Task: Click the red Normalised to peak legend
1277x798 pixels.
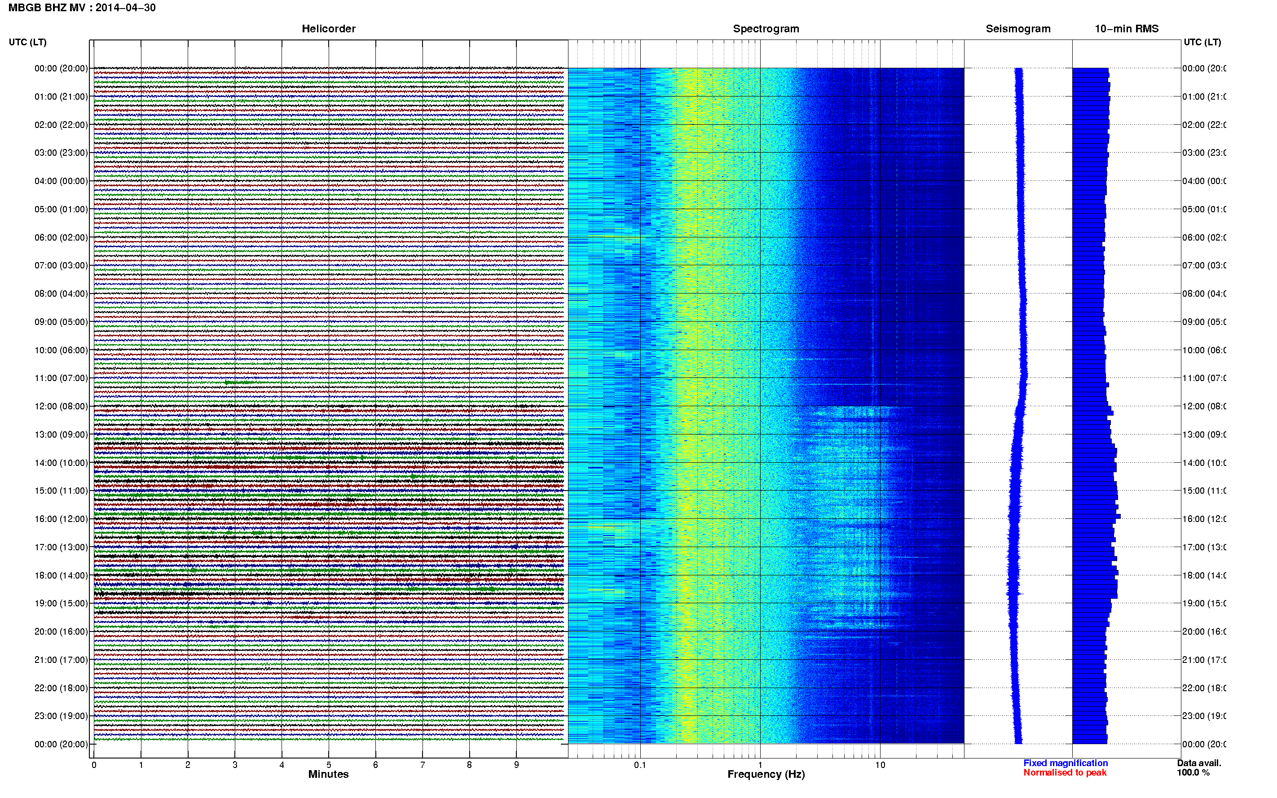Action: pyautogui.click(x=1065, y=773)
